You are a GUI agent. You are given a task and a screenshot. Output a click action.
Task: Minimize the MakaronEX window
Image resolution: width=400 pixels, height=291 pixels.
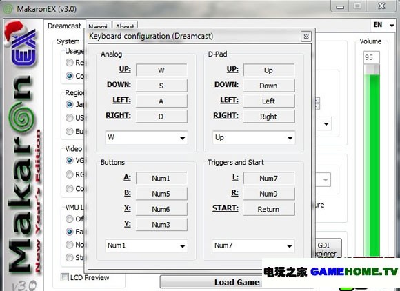click(340, 6)
